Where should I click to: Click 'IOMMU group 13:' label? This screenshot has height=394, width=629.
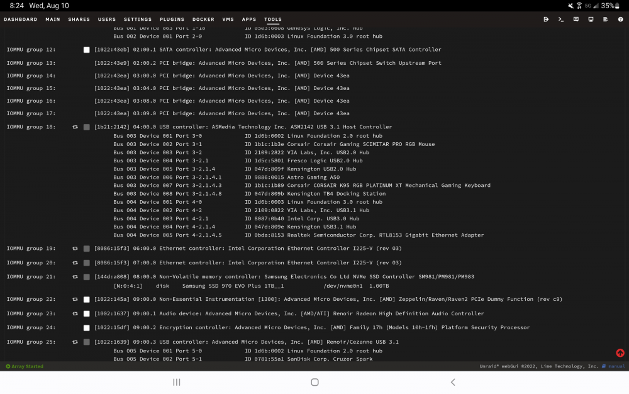click(x=31, y=63)
